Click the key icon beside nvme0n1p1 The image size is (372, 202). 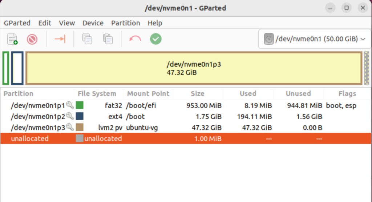tap(70, 105)
